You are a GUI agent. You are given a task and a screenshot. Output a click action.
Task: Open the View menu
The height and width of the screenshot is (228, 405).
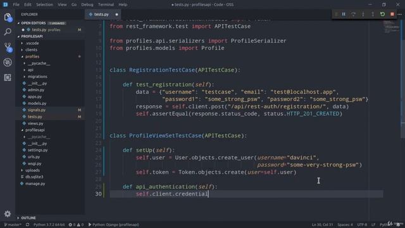coord(62,4)
